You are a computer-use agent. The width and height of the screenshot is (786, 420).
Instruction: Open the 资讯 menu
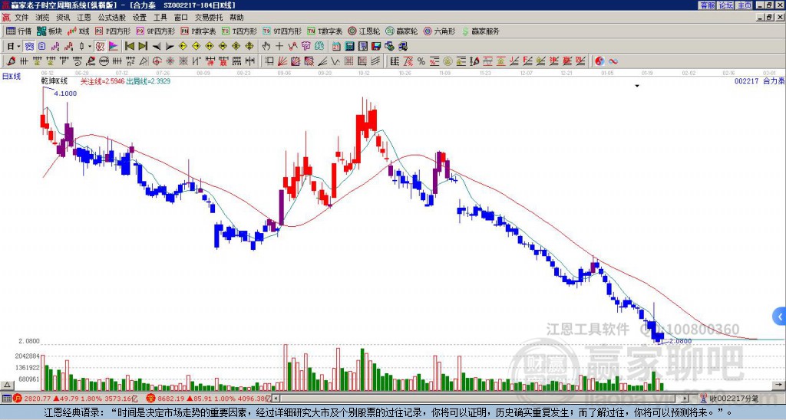pyautogui.click(x=63, y=18)
